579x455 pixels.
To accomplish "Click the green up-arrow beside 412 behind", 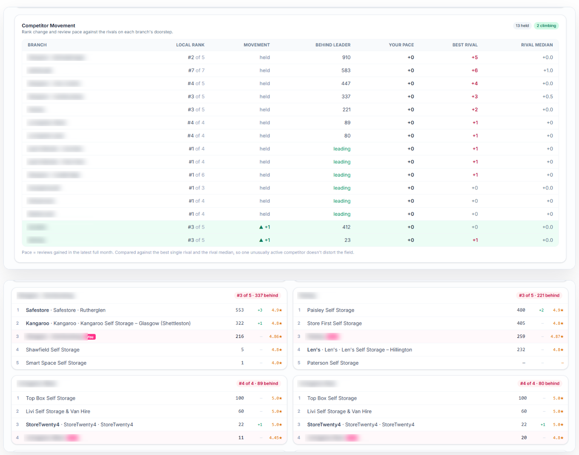I will 261,227.
